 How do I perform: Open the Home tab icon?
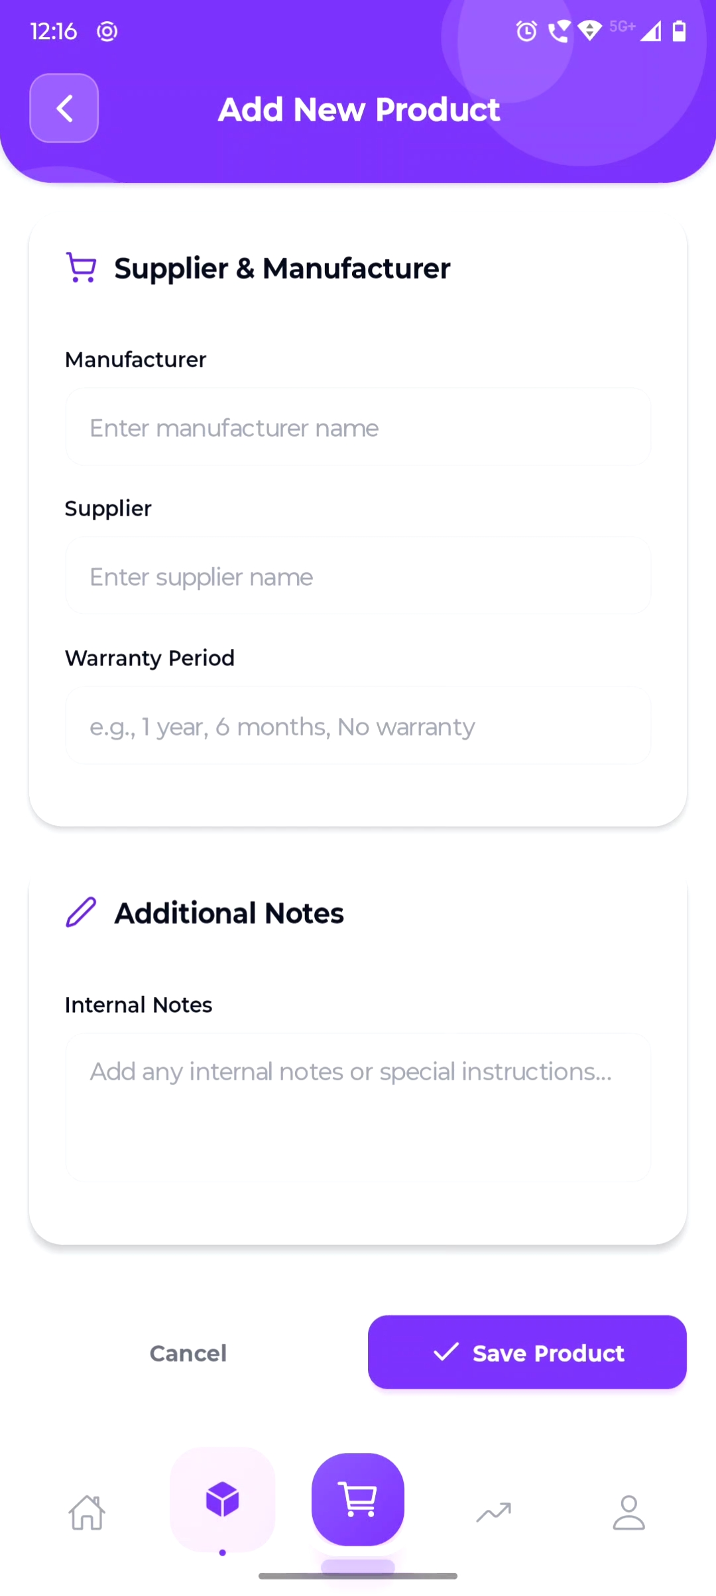click(87, 1512)
